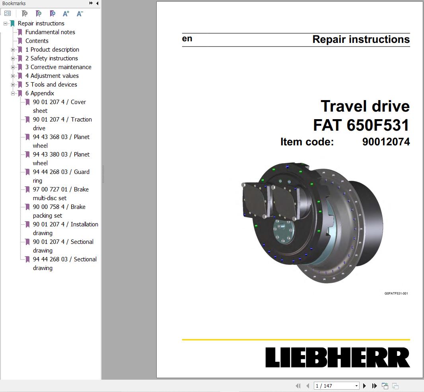Select the 3 Corrective maintenance bookmark
This screenshot has width=424, height=392.
click(58, 67)
